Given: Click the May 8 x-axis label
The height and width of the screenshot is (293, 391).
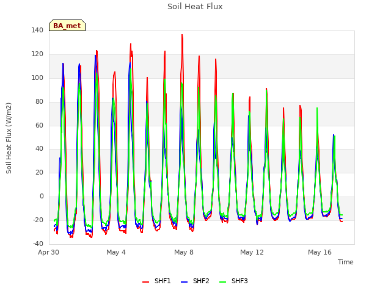Looking at the screenshot, I should 184,252.
